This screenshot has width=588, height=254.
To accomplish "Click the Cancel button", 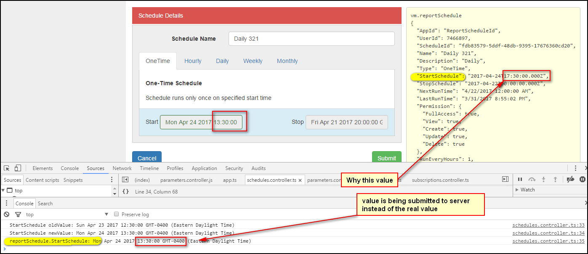I will click(147, 157).
